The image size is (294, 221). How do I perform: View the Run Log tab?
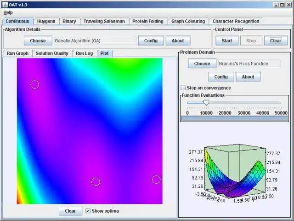(85, 53)
